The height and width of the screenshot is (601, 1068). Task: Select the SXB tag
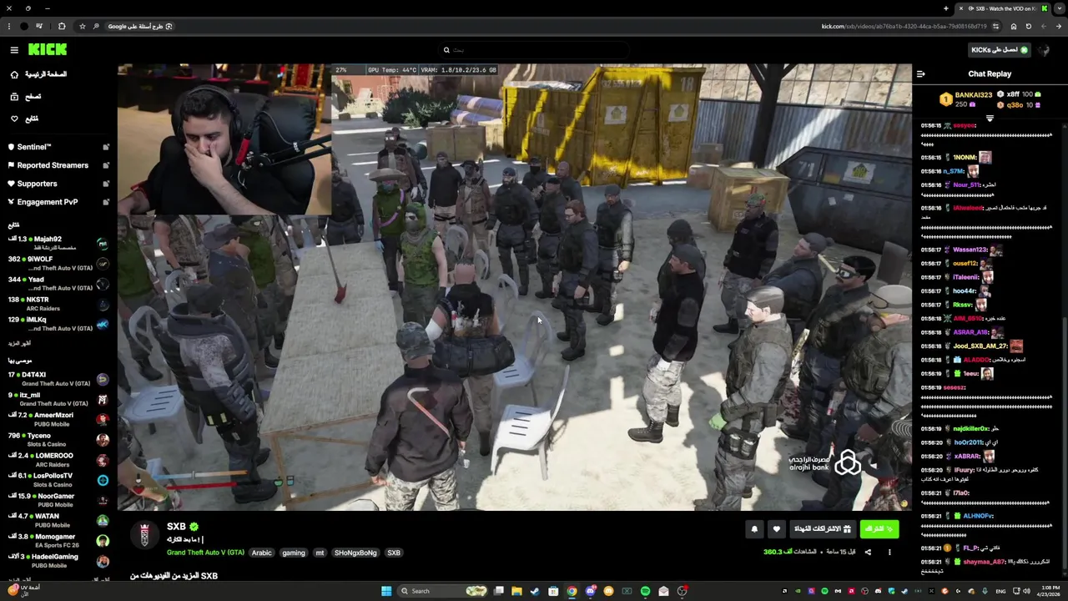394,553
